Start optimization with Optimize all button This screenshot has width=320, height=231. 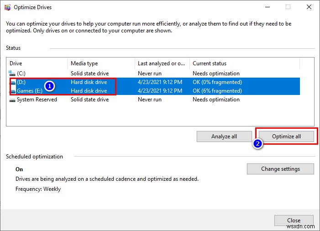click(x=286, y=136)
